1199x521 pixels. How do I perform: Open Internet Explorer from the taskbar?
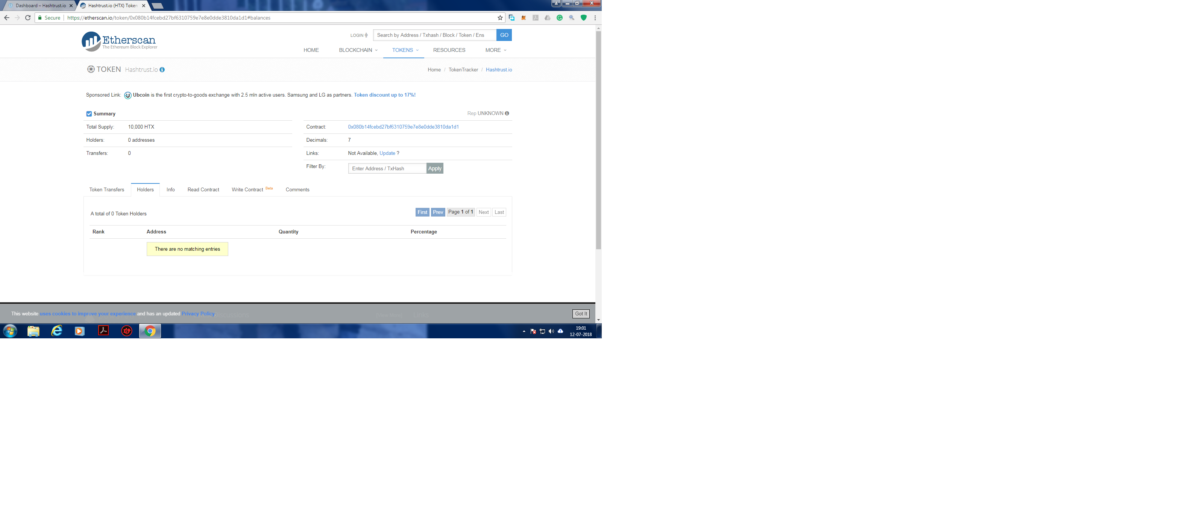point(56,331)
